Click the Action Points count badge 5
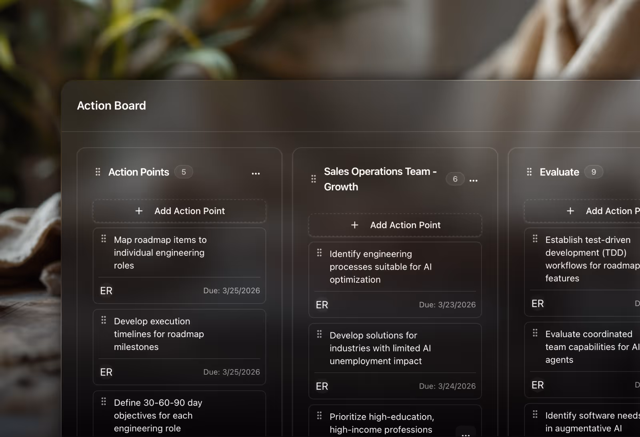 point(184,172)
